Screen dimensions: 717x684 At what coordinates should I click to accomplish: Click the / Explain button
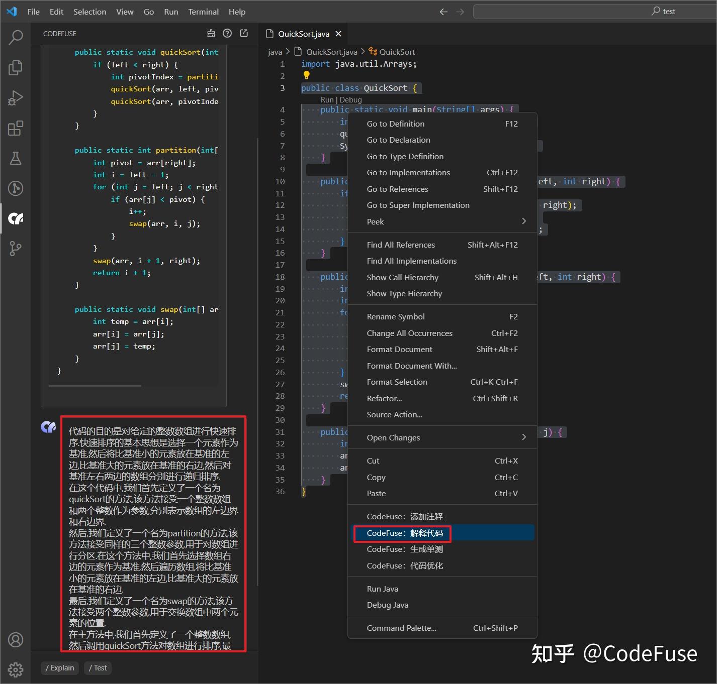point(59,668)
